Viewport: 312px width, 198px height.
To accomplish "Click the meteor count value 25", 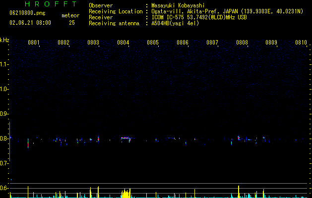I will pos(72,23).
